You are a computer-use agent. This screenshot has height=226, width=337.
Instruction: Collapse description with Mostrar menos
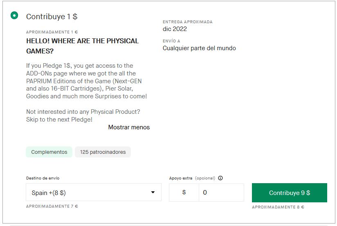tap(129, 127)
